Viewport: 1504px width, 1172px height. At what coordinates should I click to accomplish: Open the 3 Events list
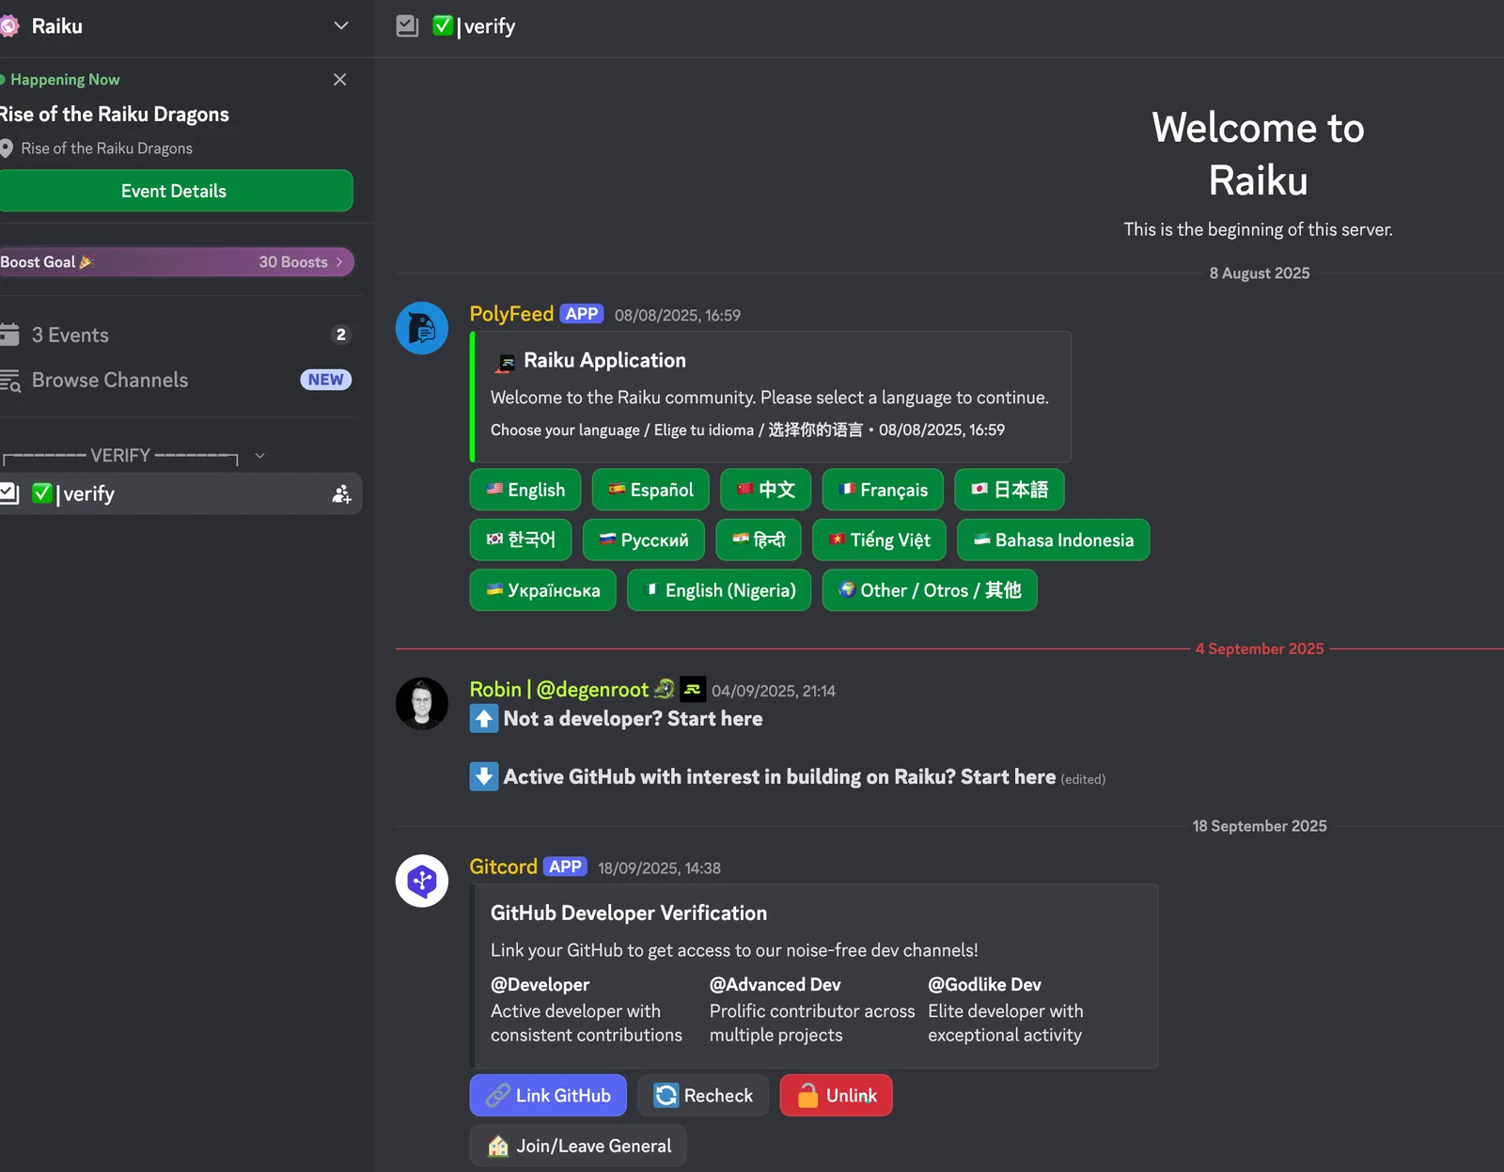pyautogui.click(x=177, y=335)
